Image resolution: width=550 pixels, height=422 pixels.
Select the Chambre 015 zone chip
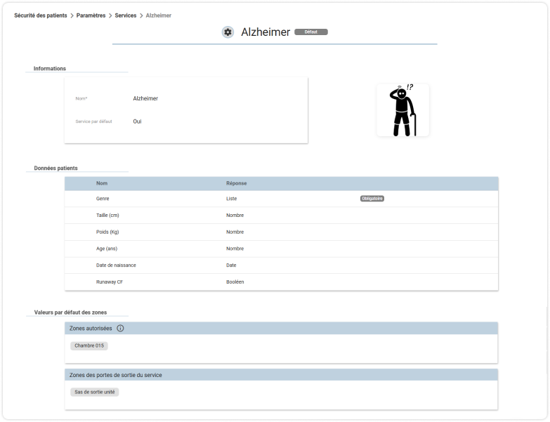pos(89,345)
